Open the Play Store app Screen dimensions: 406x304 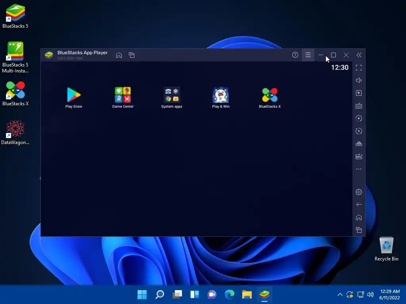pos(74,97)
